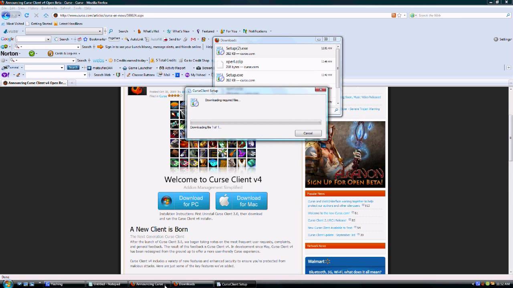Click Send to on Google toolbar

pos(172,39)
